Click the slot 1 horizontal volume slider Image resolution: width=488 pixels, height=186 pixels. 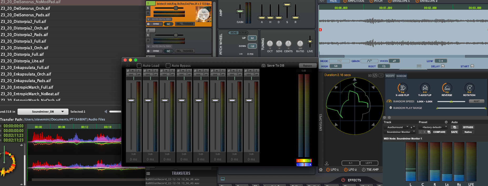[x=169, y=8]
